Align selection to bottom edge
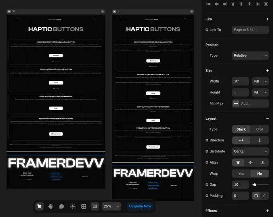The width and height of the screenshot is (273, 217). click(249, 4)
